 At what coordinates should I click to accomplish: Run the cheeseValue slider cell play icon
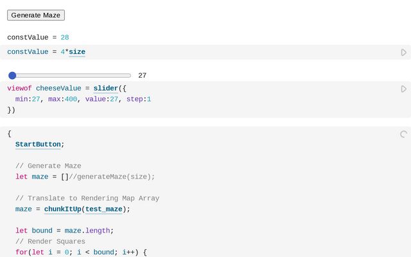[x=403, y=89]
